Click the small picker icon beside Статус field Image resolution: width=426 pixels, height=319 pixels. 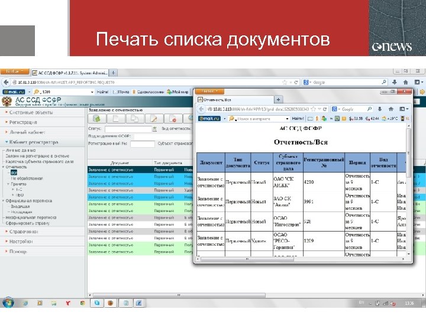point(154,129)
